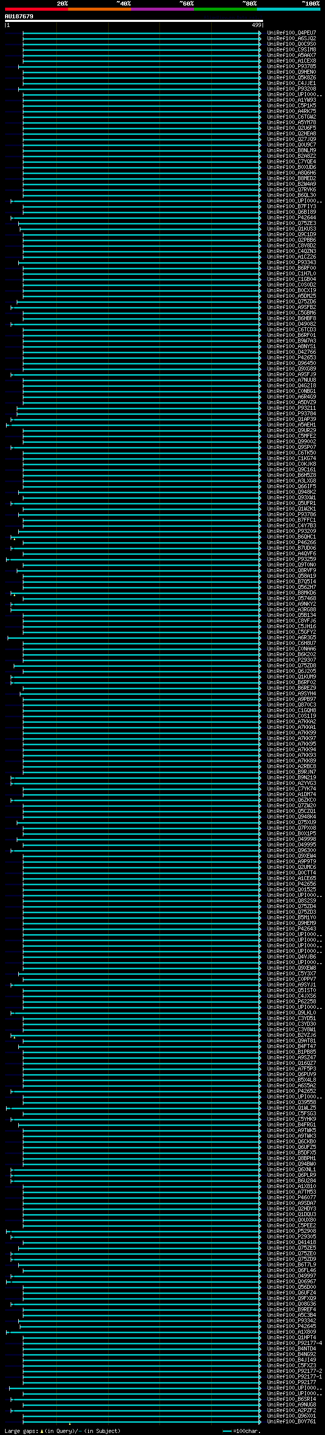
Task: Click the purple ~60% identity legend segment
Action: (162, 9)
